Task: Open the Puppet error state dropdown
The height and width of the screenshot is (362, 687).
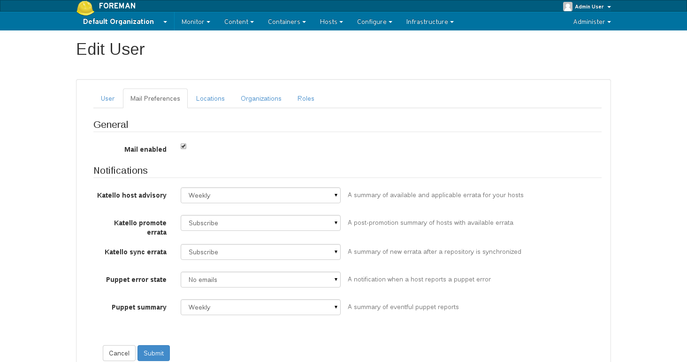Action: pyautogui.click(x=260, y=280)
